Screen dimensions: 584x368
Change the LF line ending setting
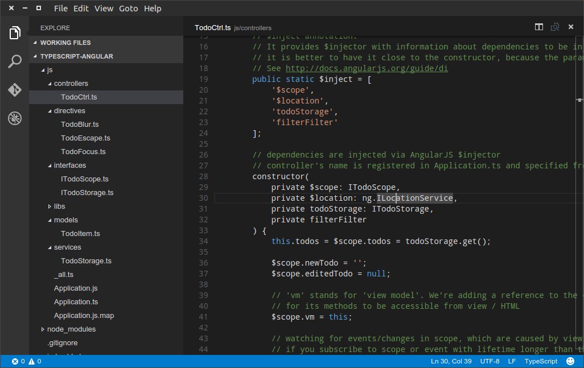click(512, 361)
